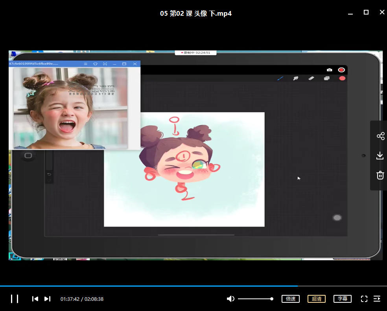The height and width of the screenshot is (311, 387).
Task: Open the playlist panel icon
Action: (377, 299)
